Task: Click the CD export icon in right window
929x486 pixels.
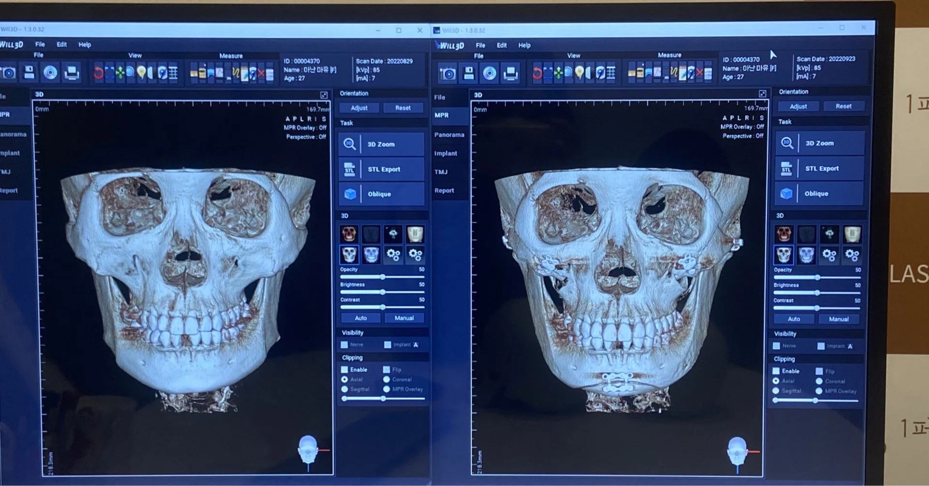Action: [490, 73]
